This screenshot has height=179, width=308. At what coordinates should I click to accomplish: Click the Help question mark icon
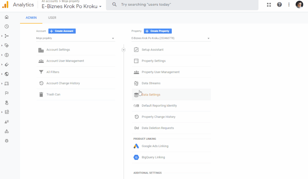[279, 5]
